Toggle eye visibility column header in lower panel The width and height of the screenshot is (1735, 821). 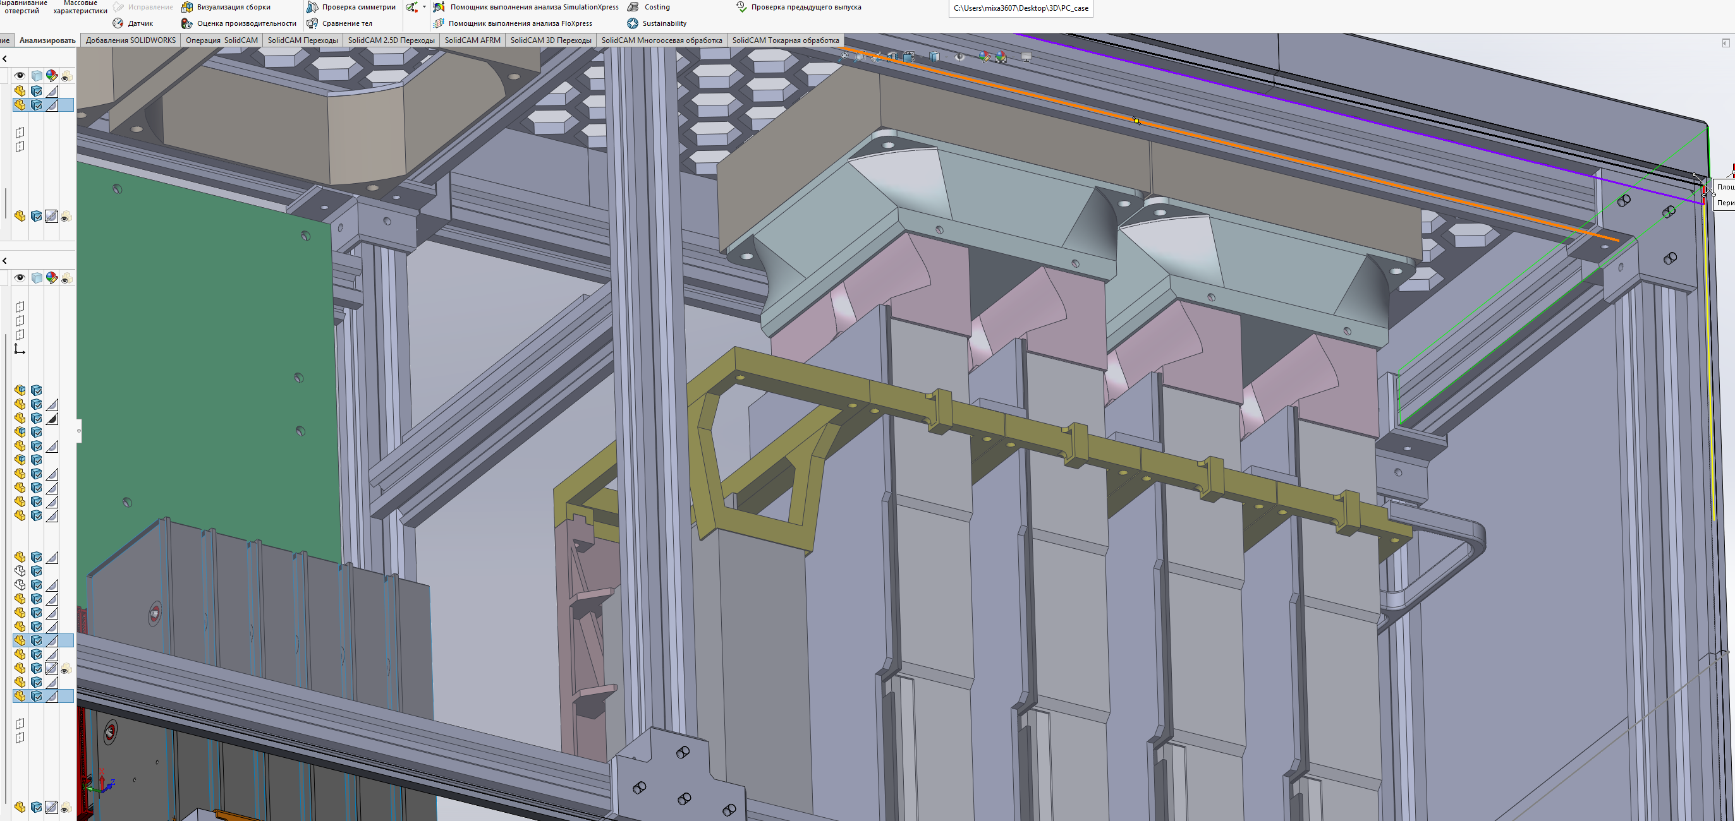pyautogui.click(x=20, y=278)
